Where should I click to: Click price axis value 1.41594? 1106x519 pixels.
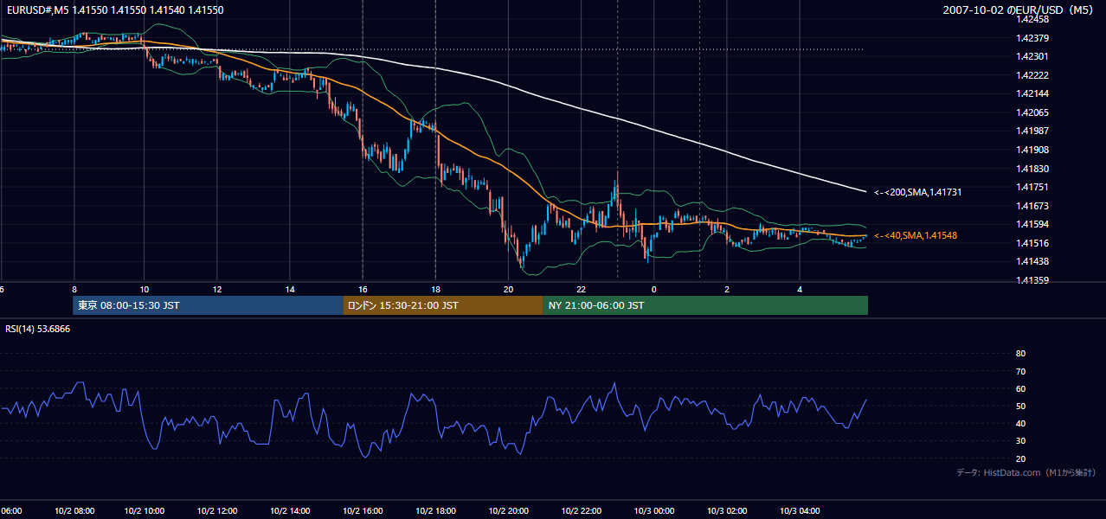click(1032, 224)
